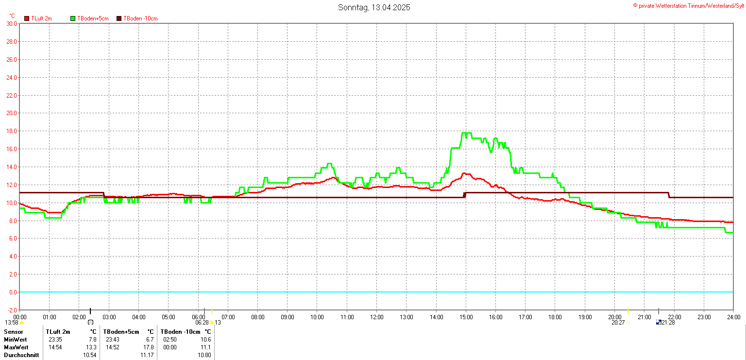Click the MinWert row label

(x=16, y=340)
